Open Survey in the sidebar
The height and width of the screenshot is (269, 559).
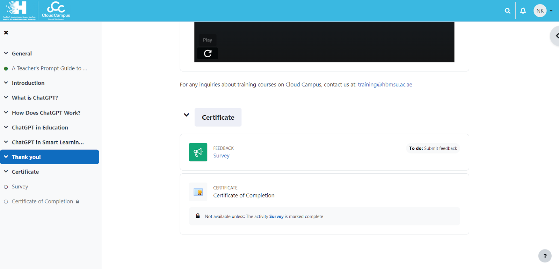(20, 187)
